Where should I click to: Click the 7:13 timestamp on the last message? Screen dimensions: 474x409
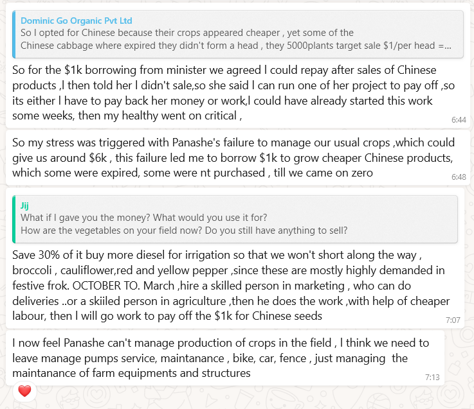[x=432, y=377]
